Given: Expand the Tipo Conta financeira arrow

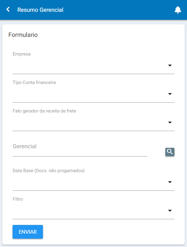Looking at the screenshot, I should point(170,94).
